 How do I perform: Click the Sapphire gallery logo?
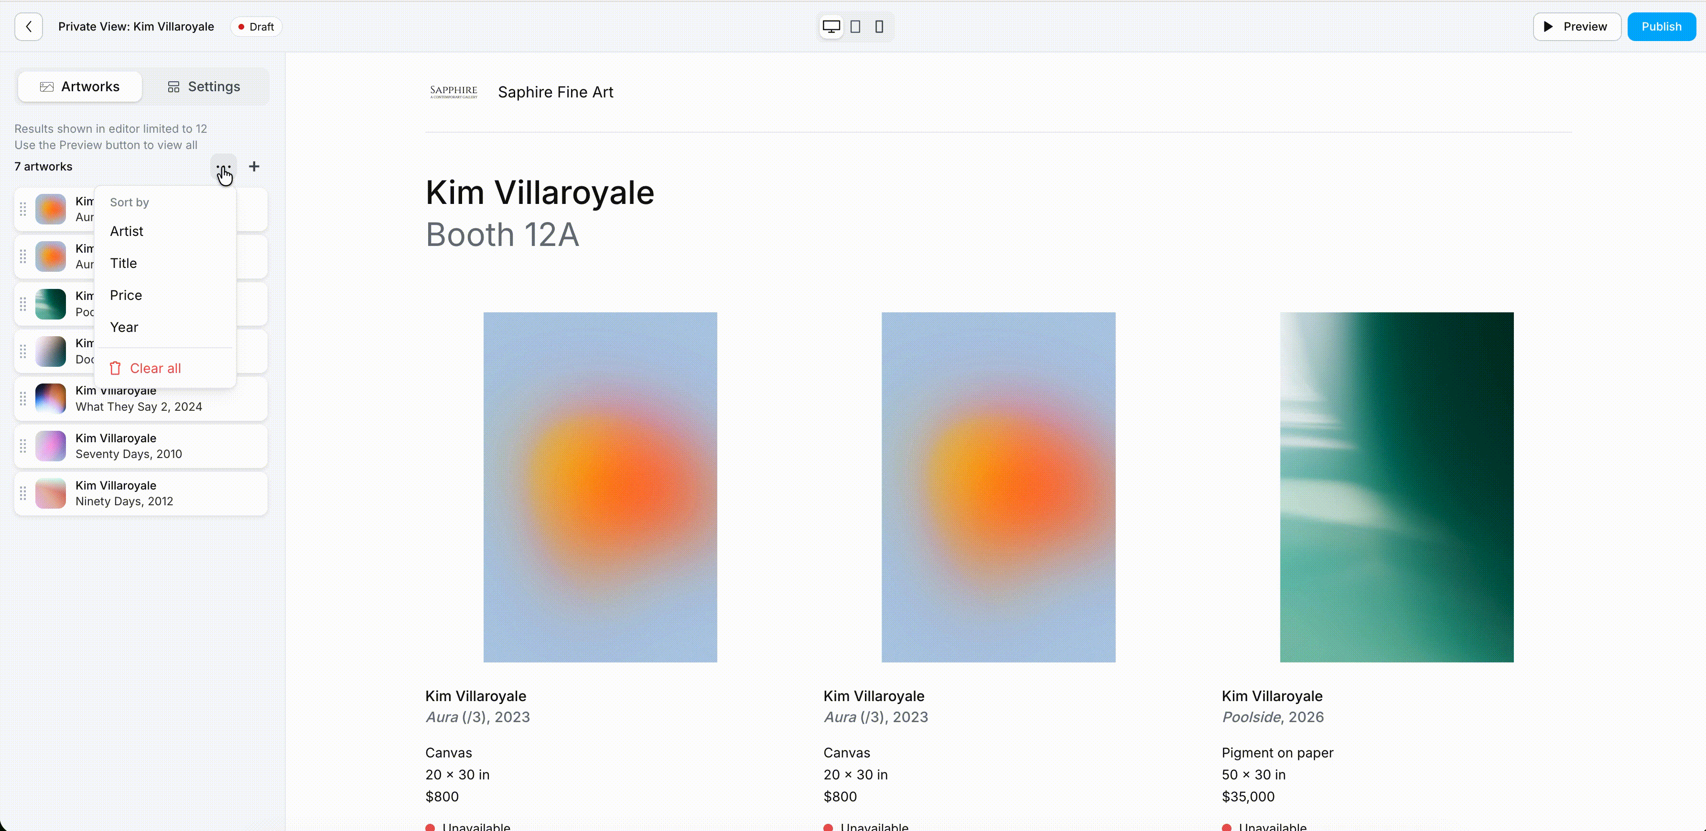pos(453,92)
